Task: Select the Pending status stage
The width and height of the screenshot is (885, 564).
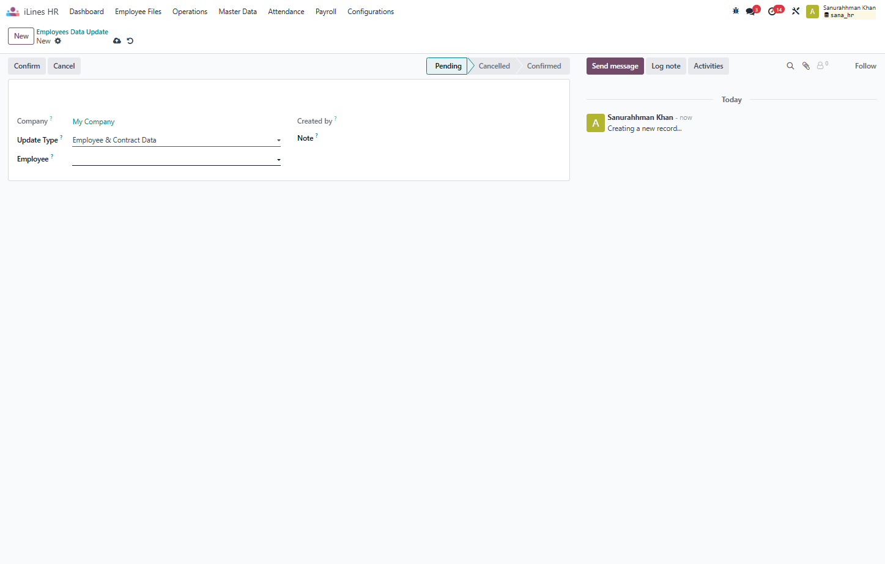Action: coord(448,66)
